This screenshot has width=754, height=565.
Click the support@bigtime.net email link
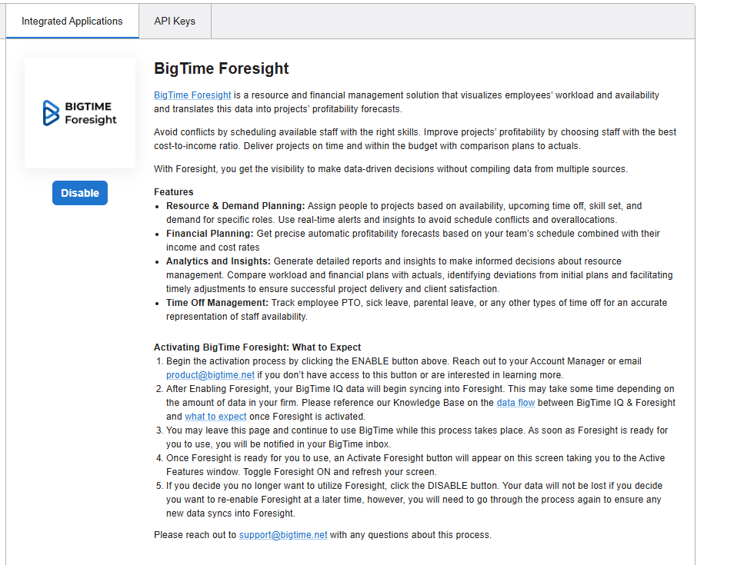(283, 535)
